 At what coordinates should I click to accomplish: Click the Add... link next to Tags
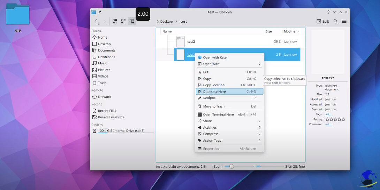[x=329, y=114]
